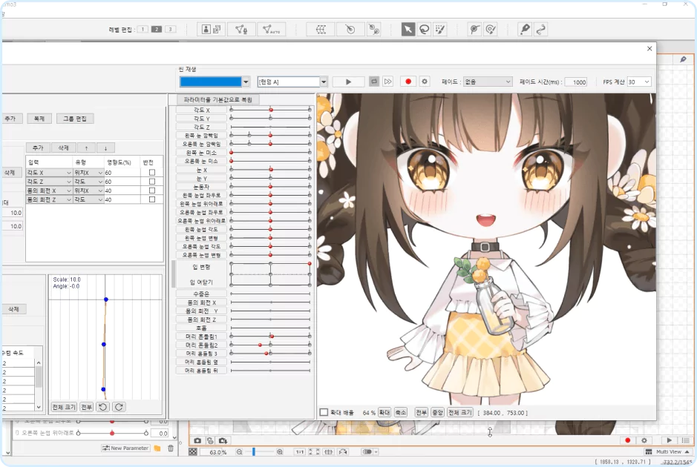Select the brush selection tool
Image resolution: width=697 pixels, height=467 pixels.
(440, 30)
